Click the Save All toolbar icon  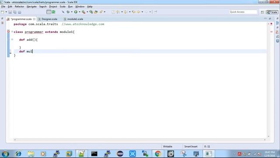click(15, 12)
